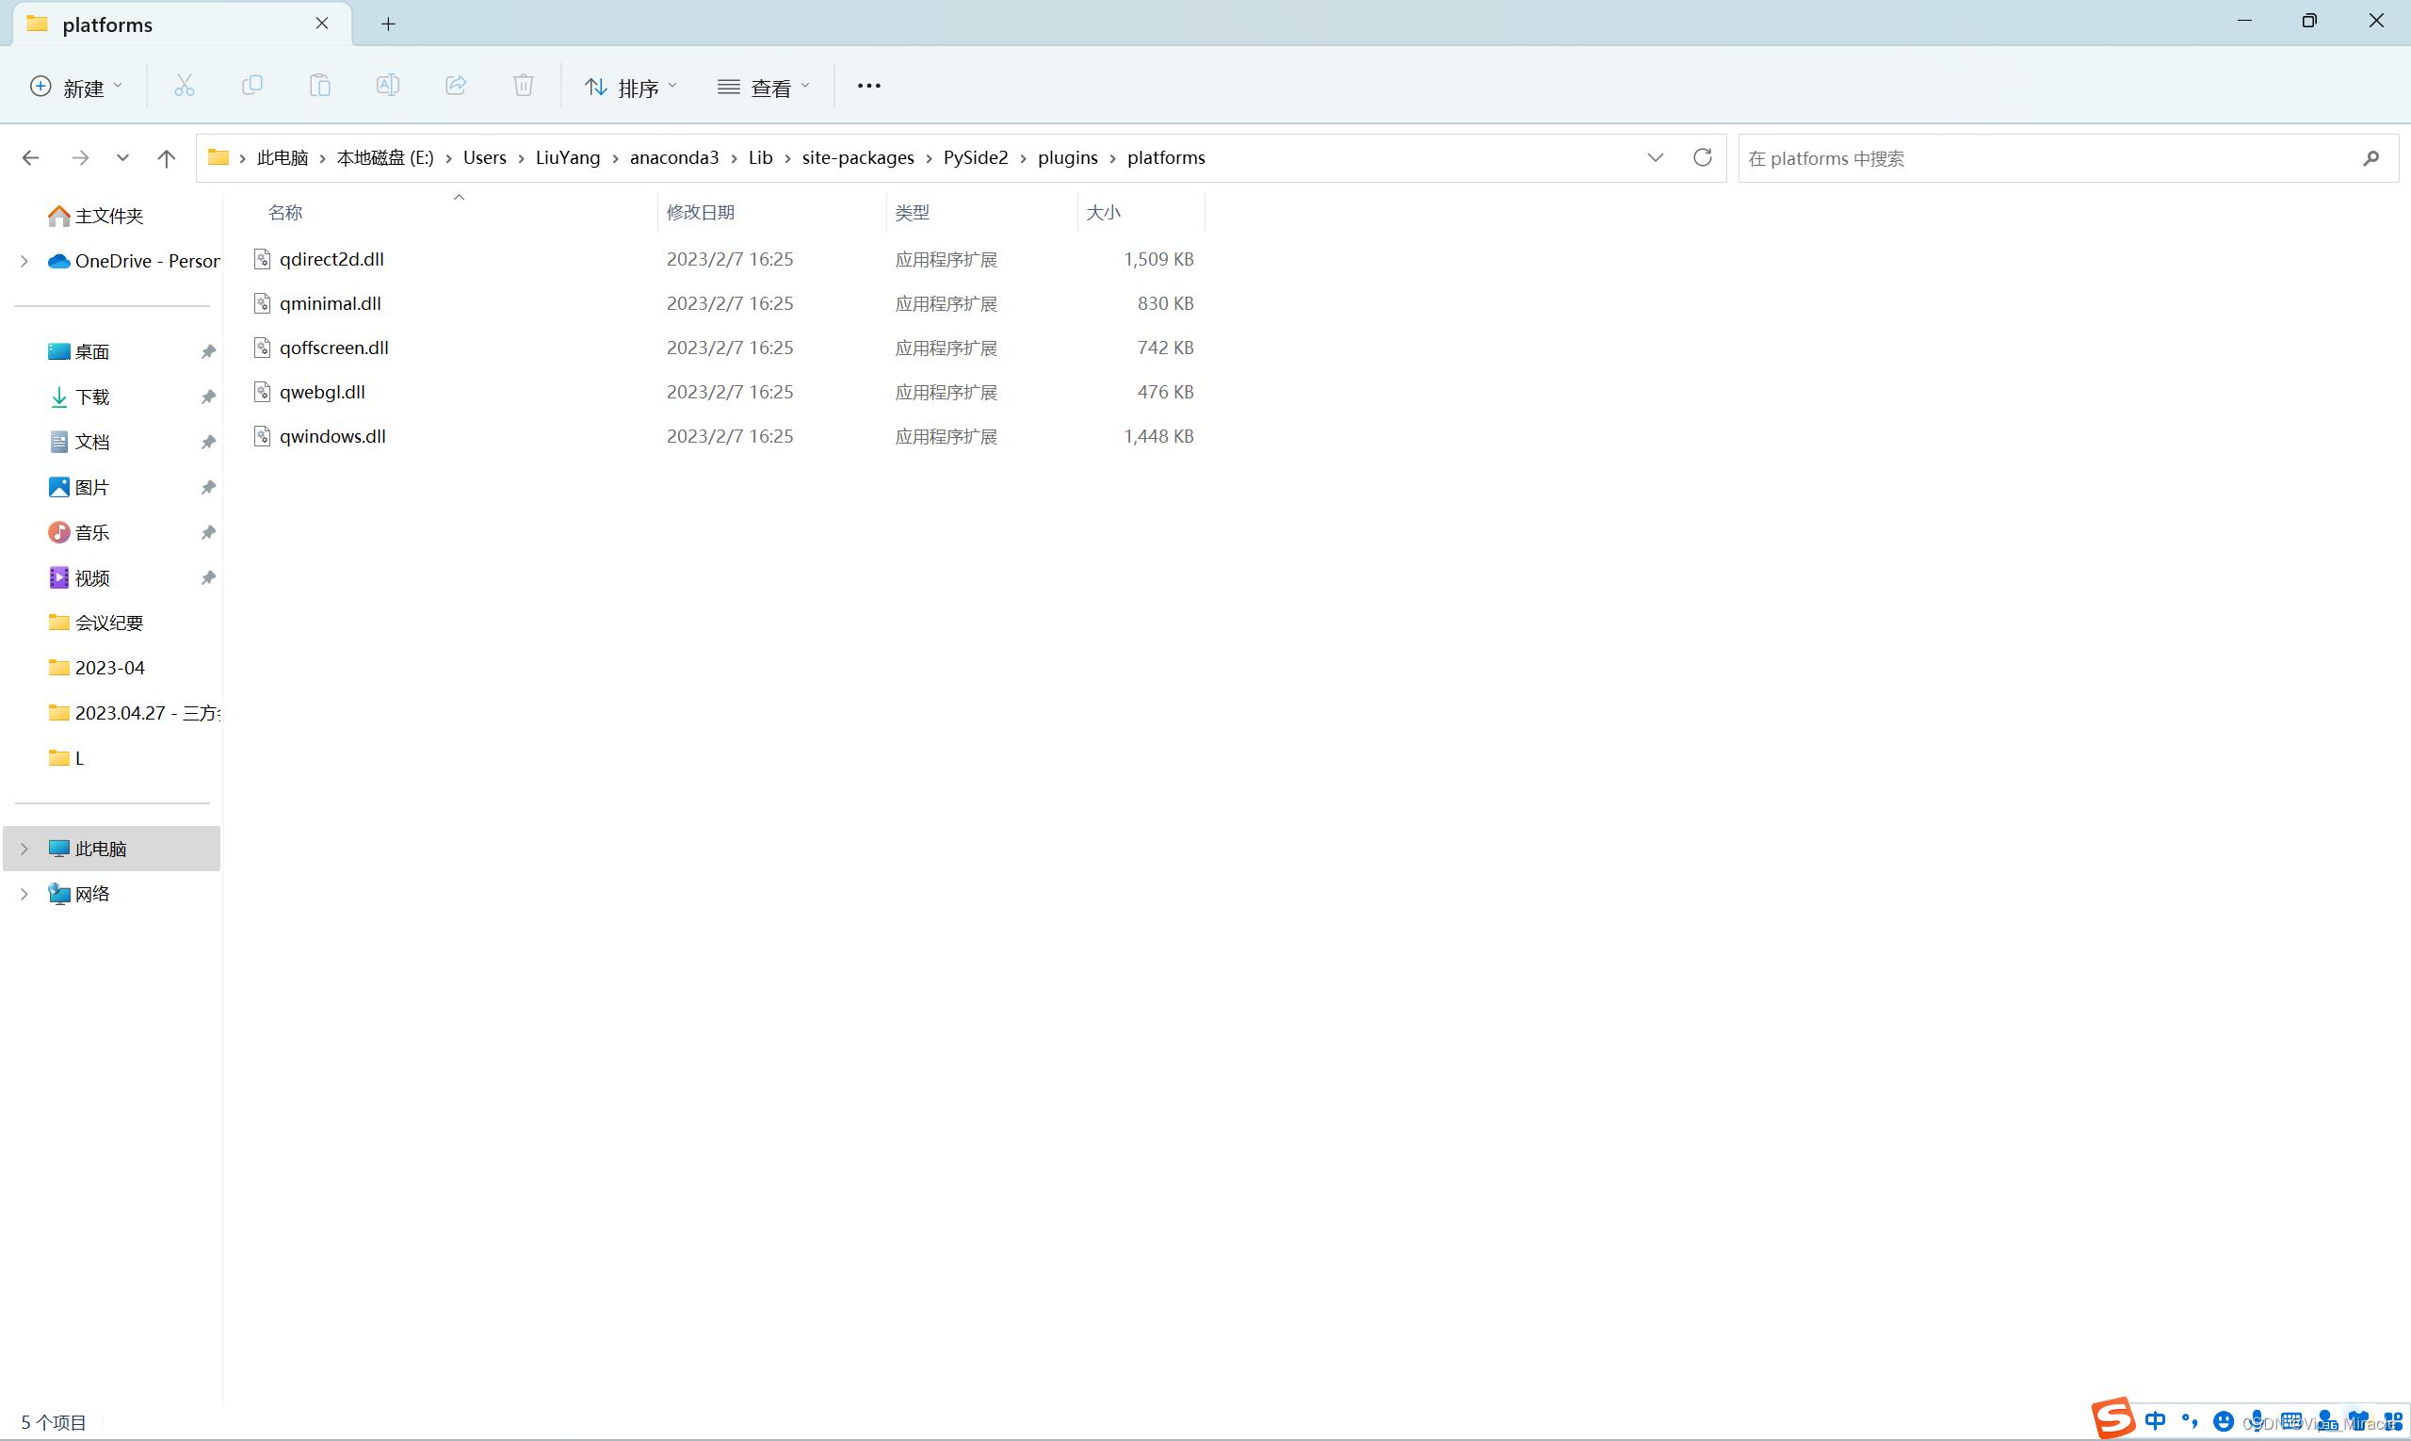The image size is (2411, 1441).
Task: Open the address bar history dropdown
Action: point(1656,157)
